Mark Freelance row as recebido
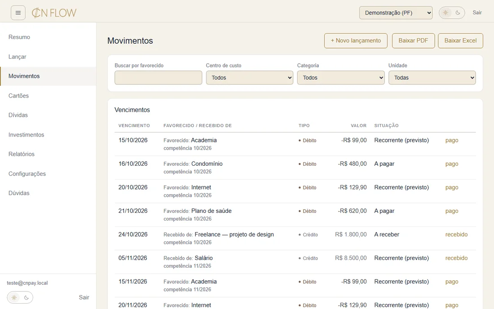Viewport: 494px width, 309px height. [456, 234]
